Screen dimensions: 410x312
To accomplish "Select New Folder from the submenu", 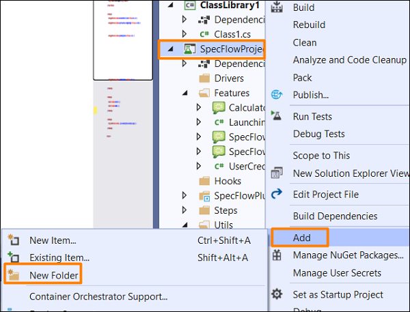I will 54,275.
